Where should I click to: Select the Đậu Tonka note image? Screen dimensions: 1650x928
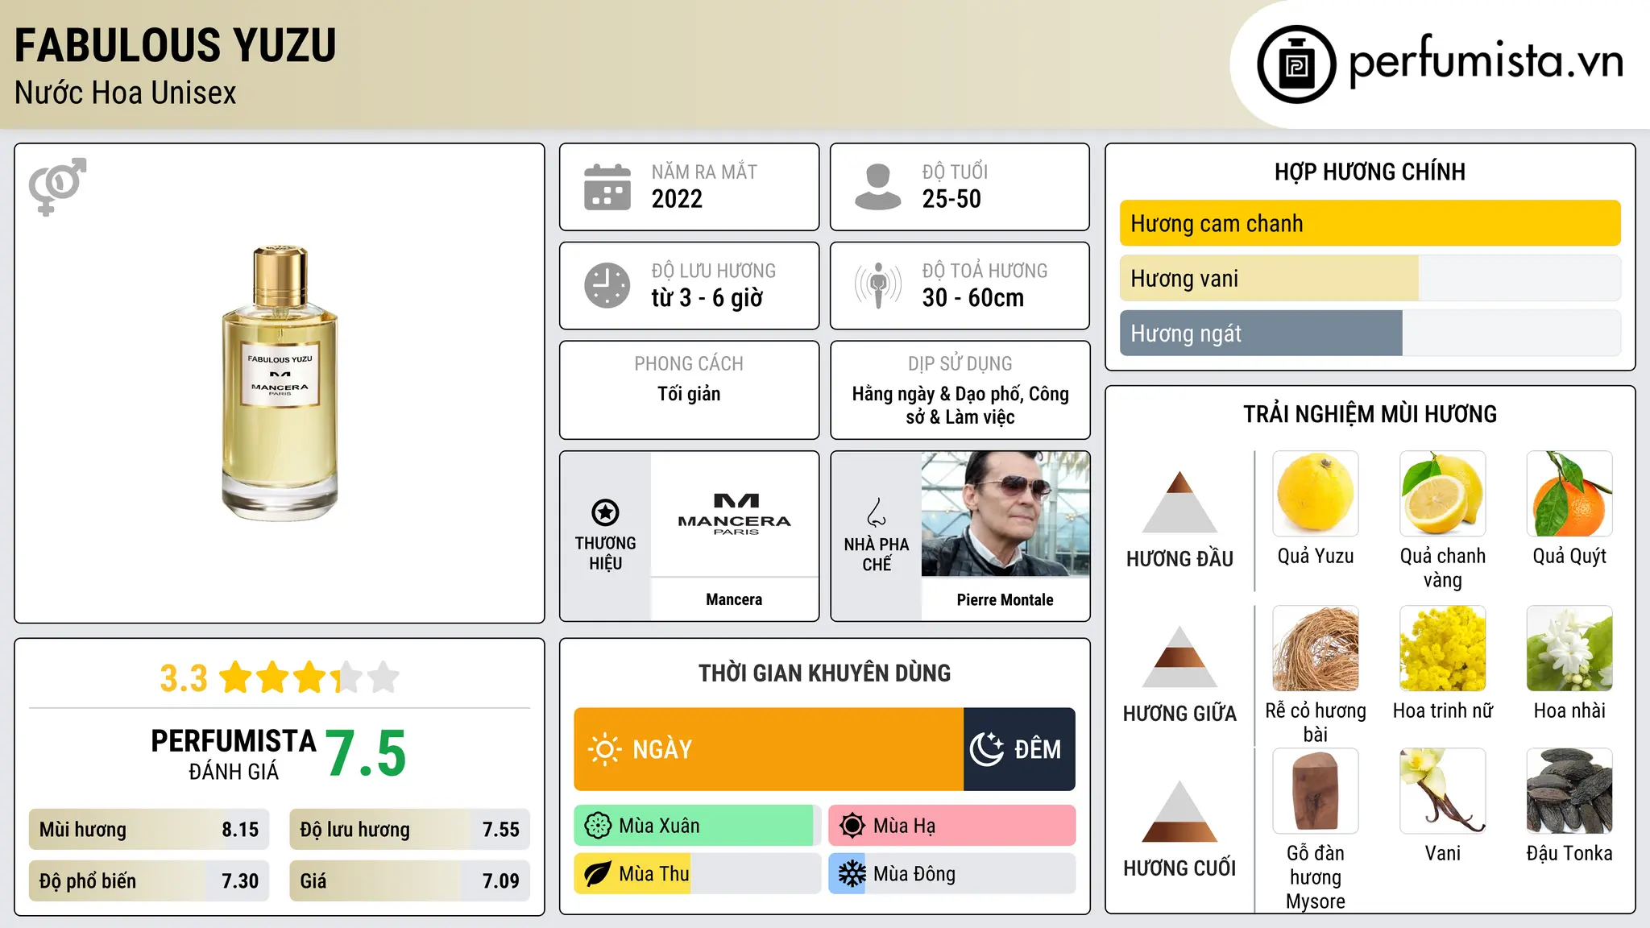(x=1569, y=791)
